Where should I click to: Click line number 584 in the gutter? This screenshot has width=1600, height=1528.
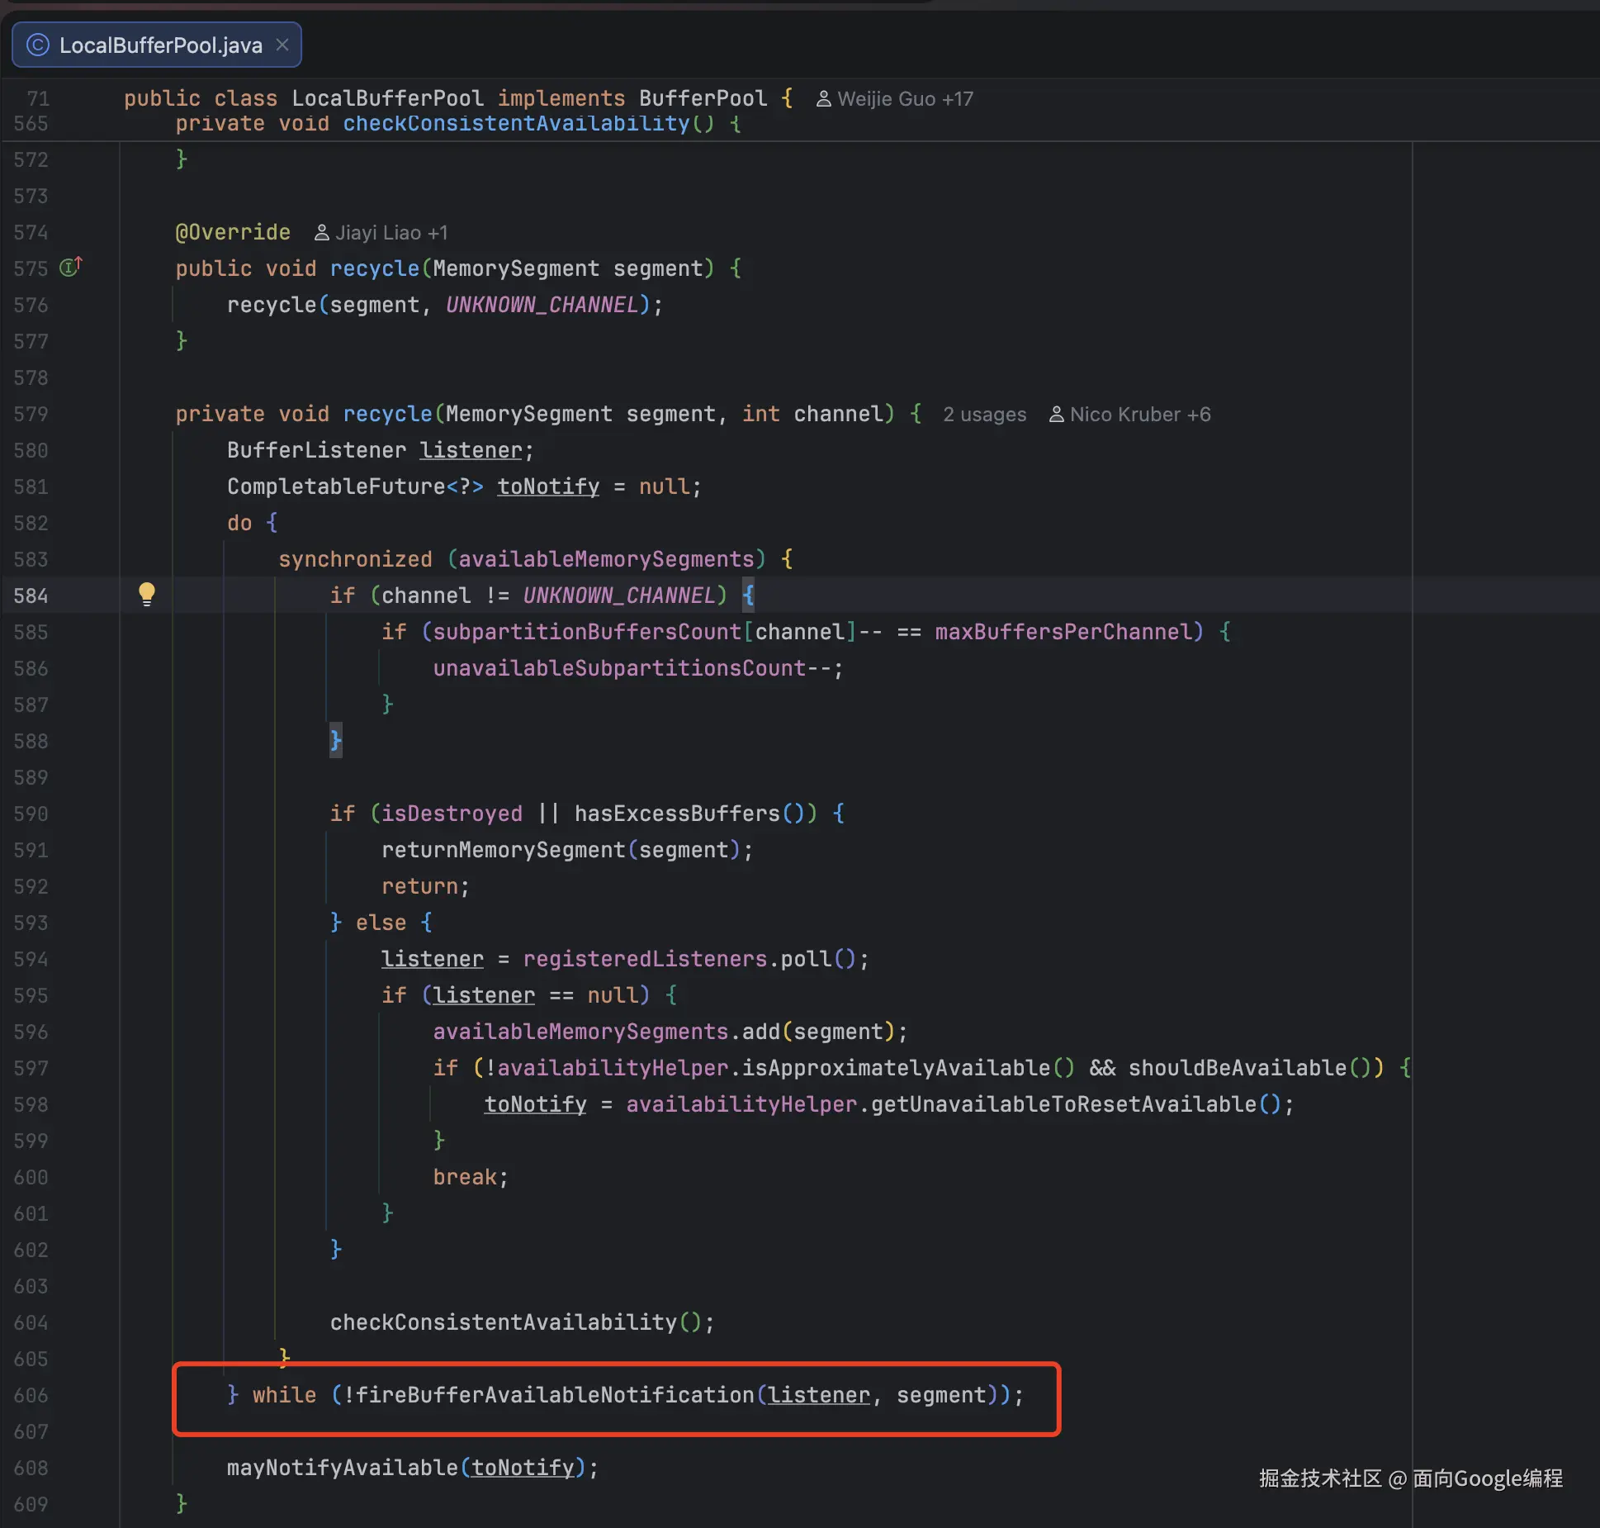click(x=31, y=596)
